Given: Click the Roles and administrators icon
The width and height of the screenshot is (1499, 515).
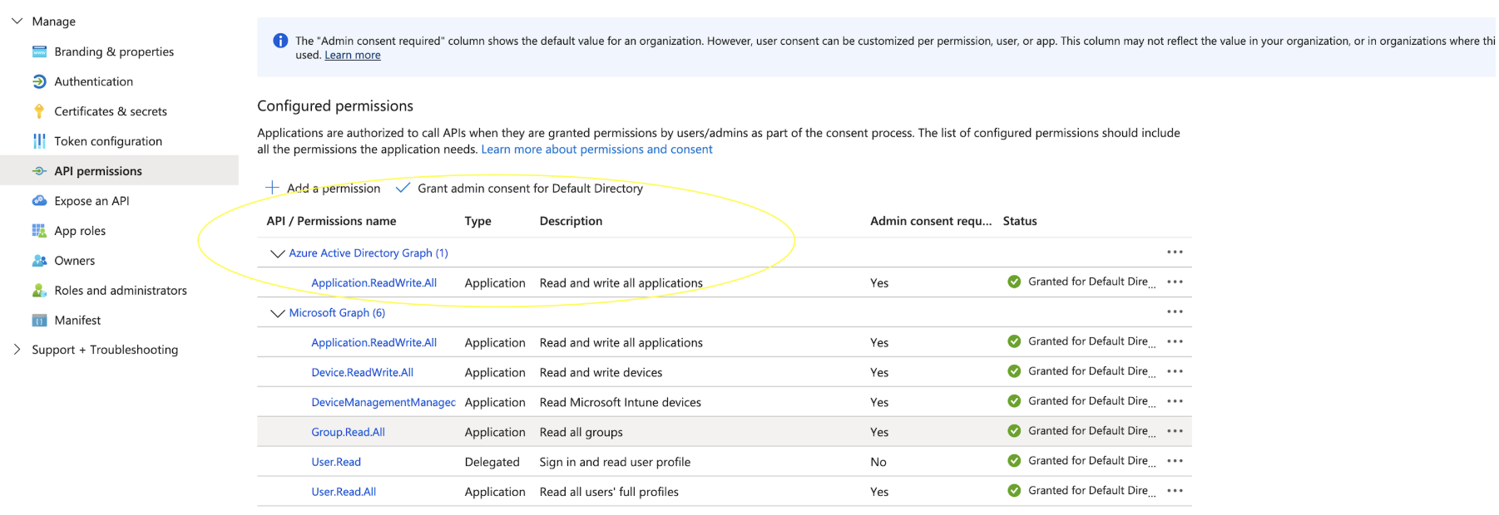Looking at the screenshot, I should [x=39, y=291].
